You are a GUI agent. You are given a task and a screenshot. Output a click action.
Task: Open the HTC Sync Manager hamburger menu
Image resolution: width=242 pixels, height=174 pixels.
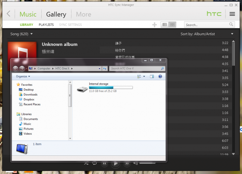(x=232, y=14)
